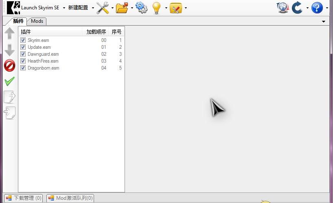Select the Dragonborn.esm plugin row
The image size is (333, 203).
(x=71, y=68)
